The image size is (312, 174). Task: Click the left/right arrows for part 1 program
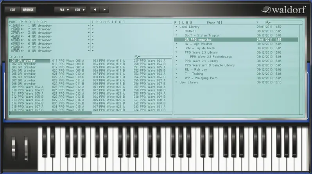click(22, 25)
